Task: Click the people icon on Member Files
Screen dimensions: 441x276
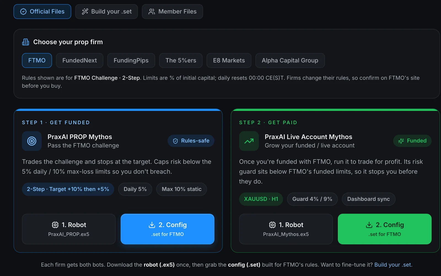Action: point(152,12)
